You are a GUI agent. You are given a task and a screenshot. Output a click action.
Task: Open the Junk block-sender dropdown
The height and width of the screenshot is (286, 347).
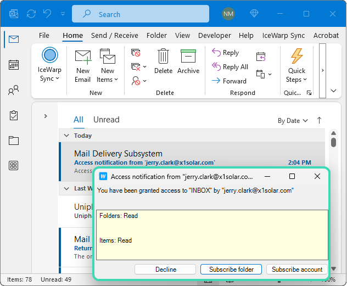click(138, 81)
